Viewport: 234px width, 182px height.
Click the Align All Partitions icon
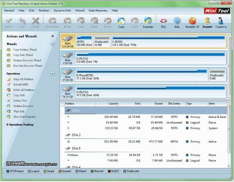click(9, 79)
